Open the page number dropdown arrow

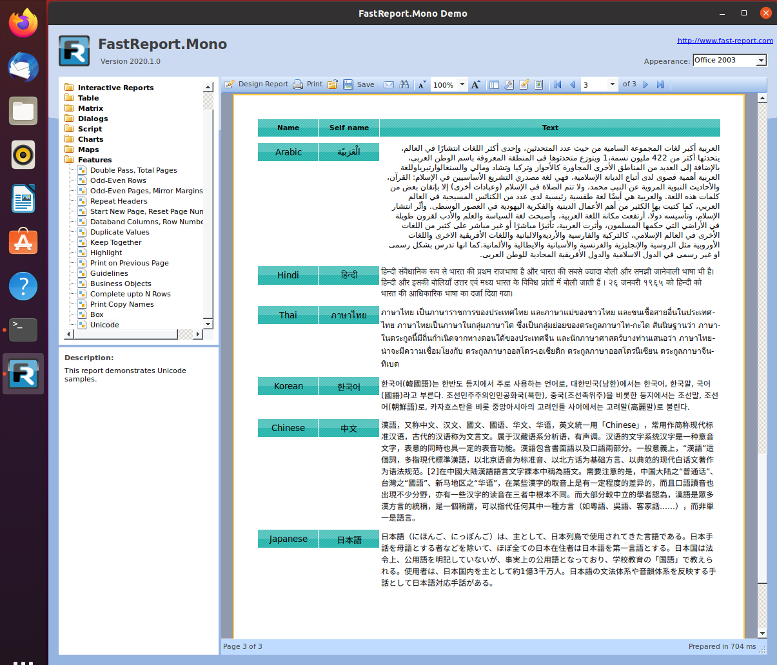coord(612,84)
